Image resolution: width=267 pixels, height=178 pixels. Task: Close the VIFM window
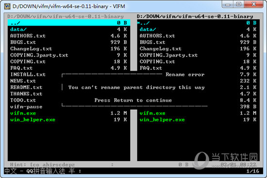point(253,4)
